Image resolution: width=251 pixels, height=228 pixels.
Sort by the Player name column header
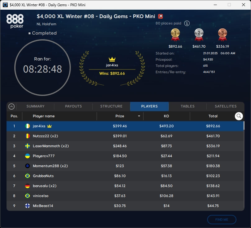[44, 116]
